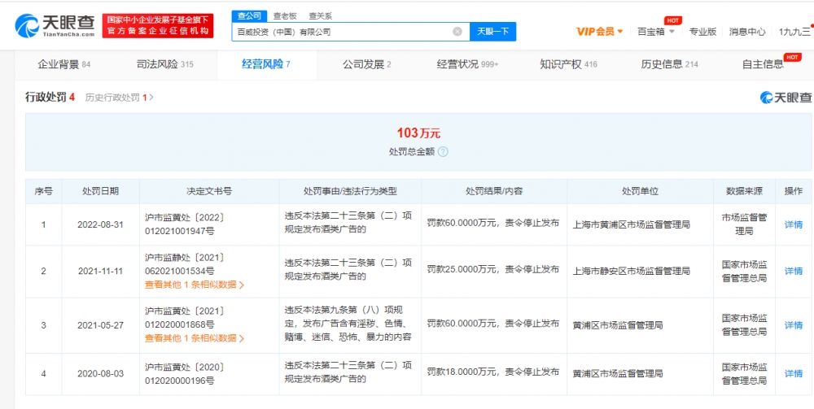This screenshot has height=409, width=814.
Task: Click the date 2021-05-27
Action: [x=101, y=325]
